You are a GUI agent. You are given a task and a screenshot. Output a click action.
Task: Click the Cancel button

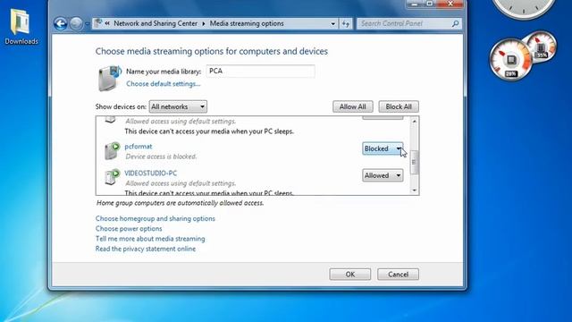pyautogui.click(x=398, y=275)
